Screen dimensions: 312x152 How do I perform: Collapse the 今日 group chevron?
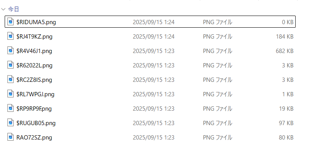point(3,9)
